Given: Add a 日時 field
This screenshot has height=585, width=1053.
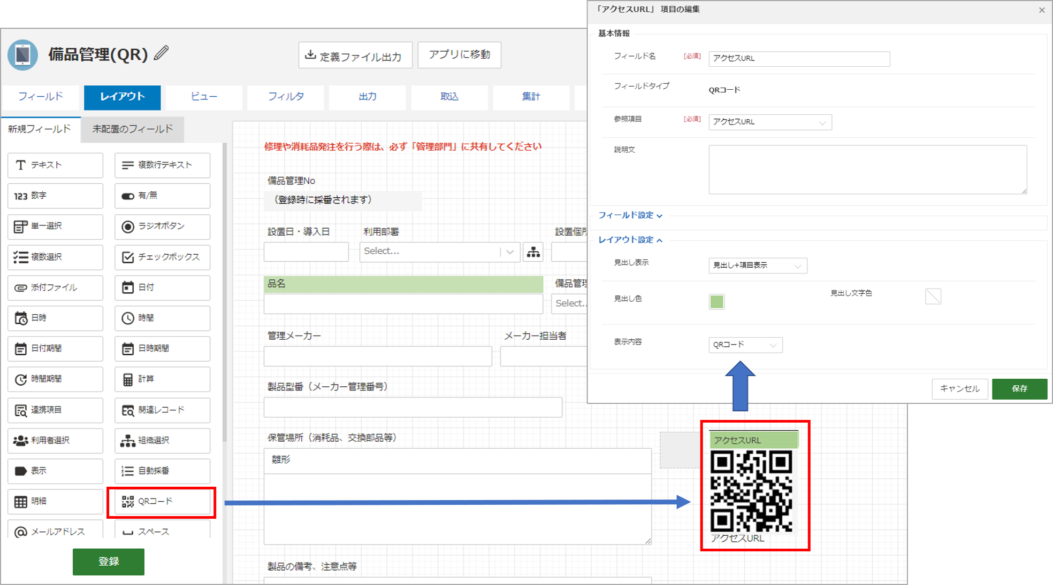Looking at the screenshot, I should pyautogui.click(x=55, y=318).
